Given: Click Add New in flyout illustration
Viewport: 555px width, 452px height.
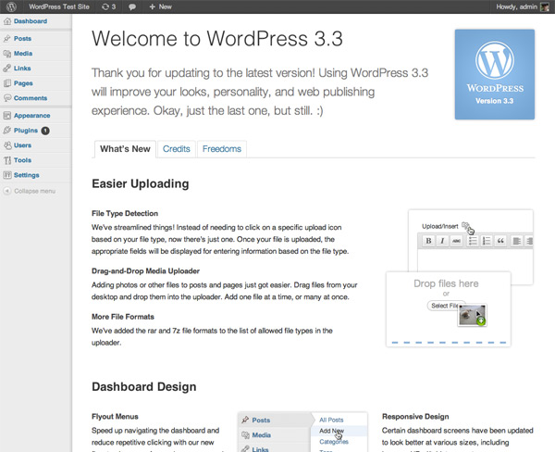Looking at the screenshot, I should pos(332,431).
